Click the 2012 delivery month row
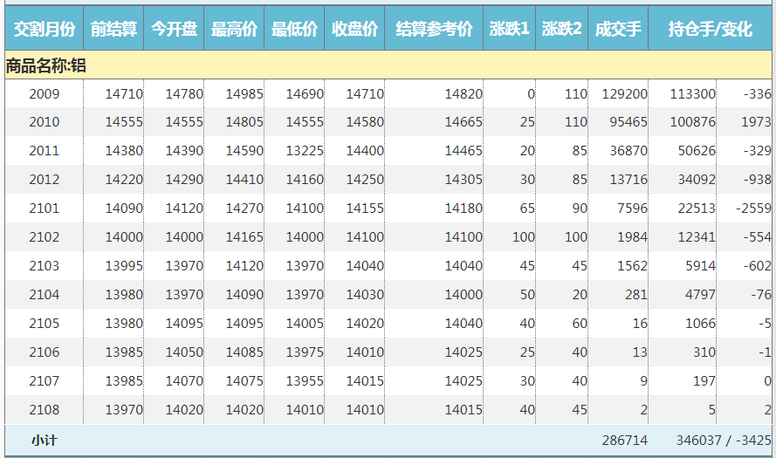This screenshot has width=776, height=458. [x=44, y=180]
